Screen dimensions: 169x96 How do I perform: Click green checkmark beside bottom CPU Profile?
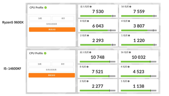(x=45, y=53)
